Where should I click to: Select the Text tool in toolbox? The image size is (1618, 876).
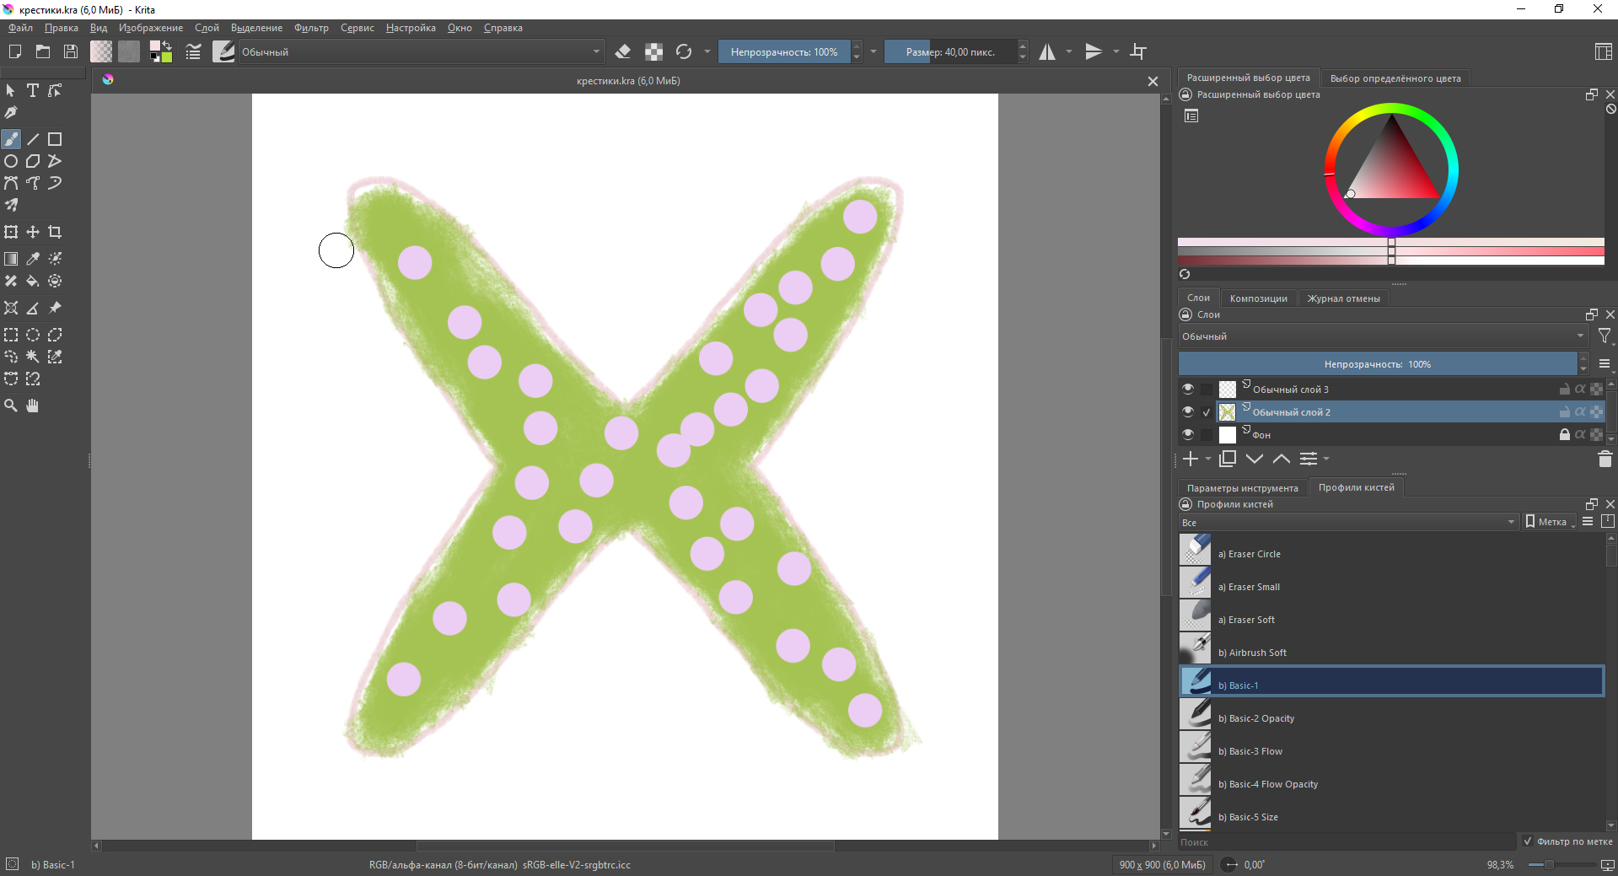pyautogui.click(x=33, y=90)
